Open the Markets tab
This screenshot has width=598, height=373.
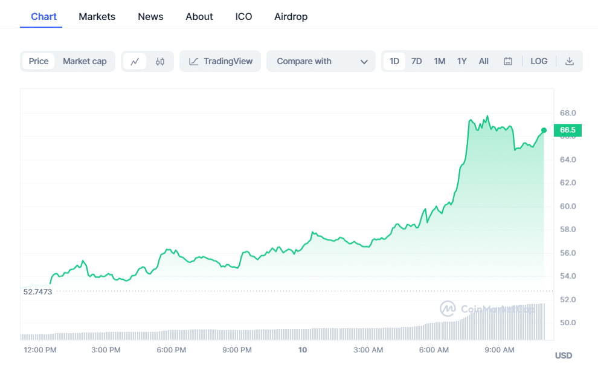pos(97,16)
